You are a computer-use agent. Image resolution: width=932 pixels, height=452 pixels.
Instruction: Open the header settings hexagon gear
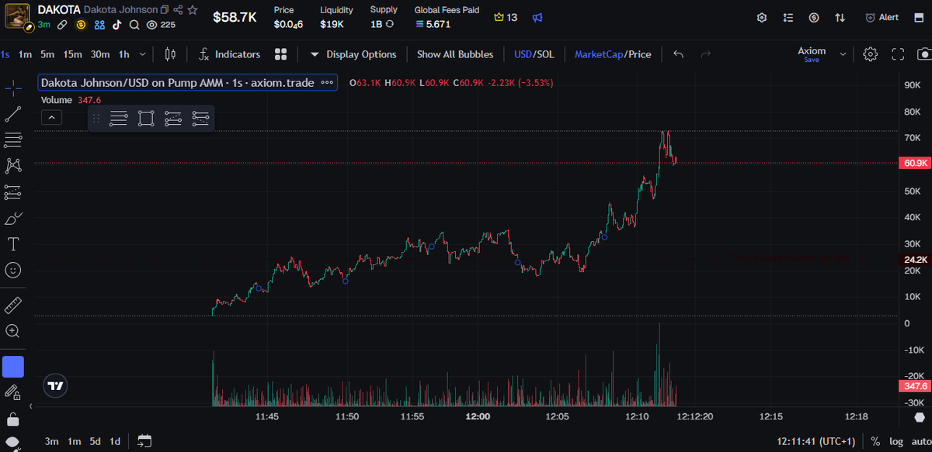(762, 17)
